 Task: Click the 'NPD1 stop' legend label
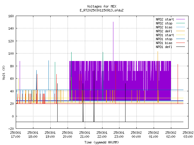click(164, 39)
